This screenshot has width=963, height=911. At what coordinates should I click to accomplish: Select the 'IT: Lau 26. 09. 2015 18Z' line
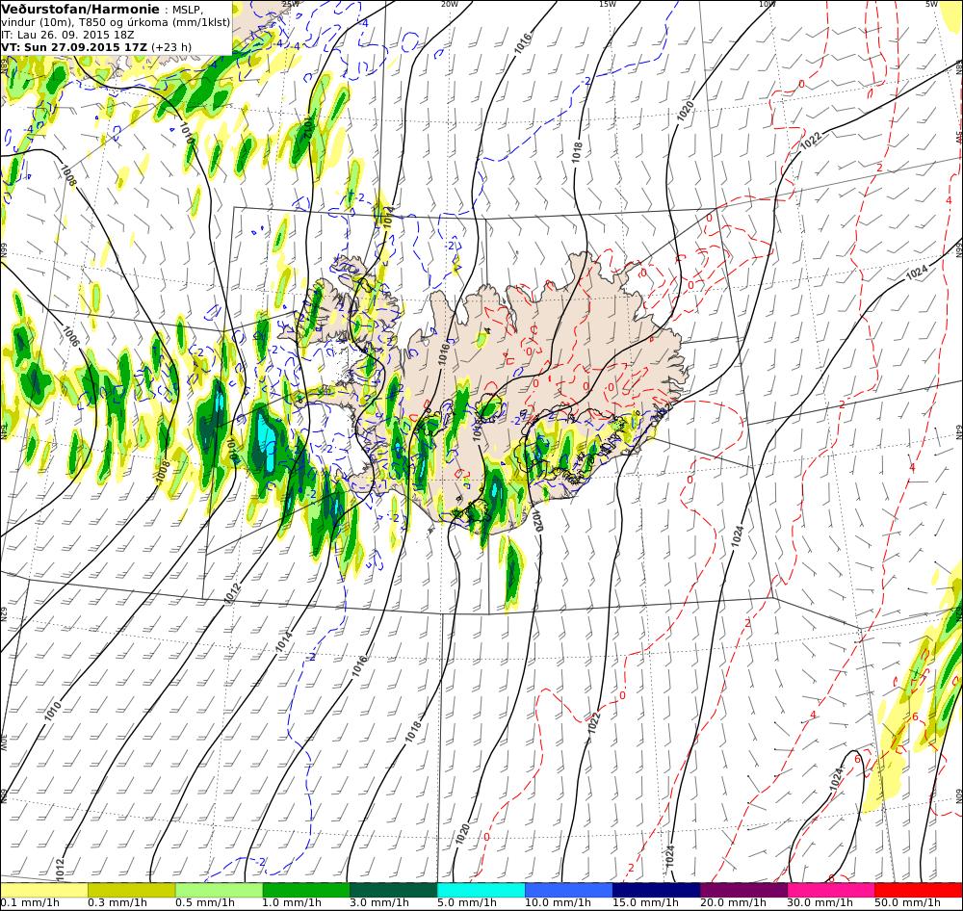67,35
